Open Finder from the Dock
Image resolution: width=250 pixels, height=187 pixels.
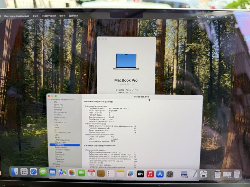tap(14, 172)
